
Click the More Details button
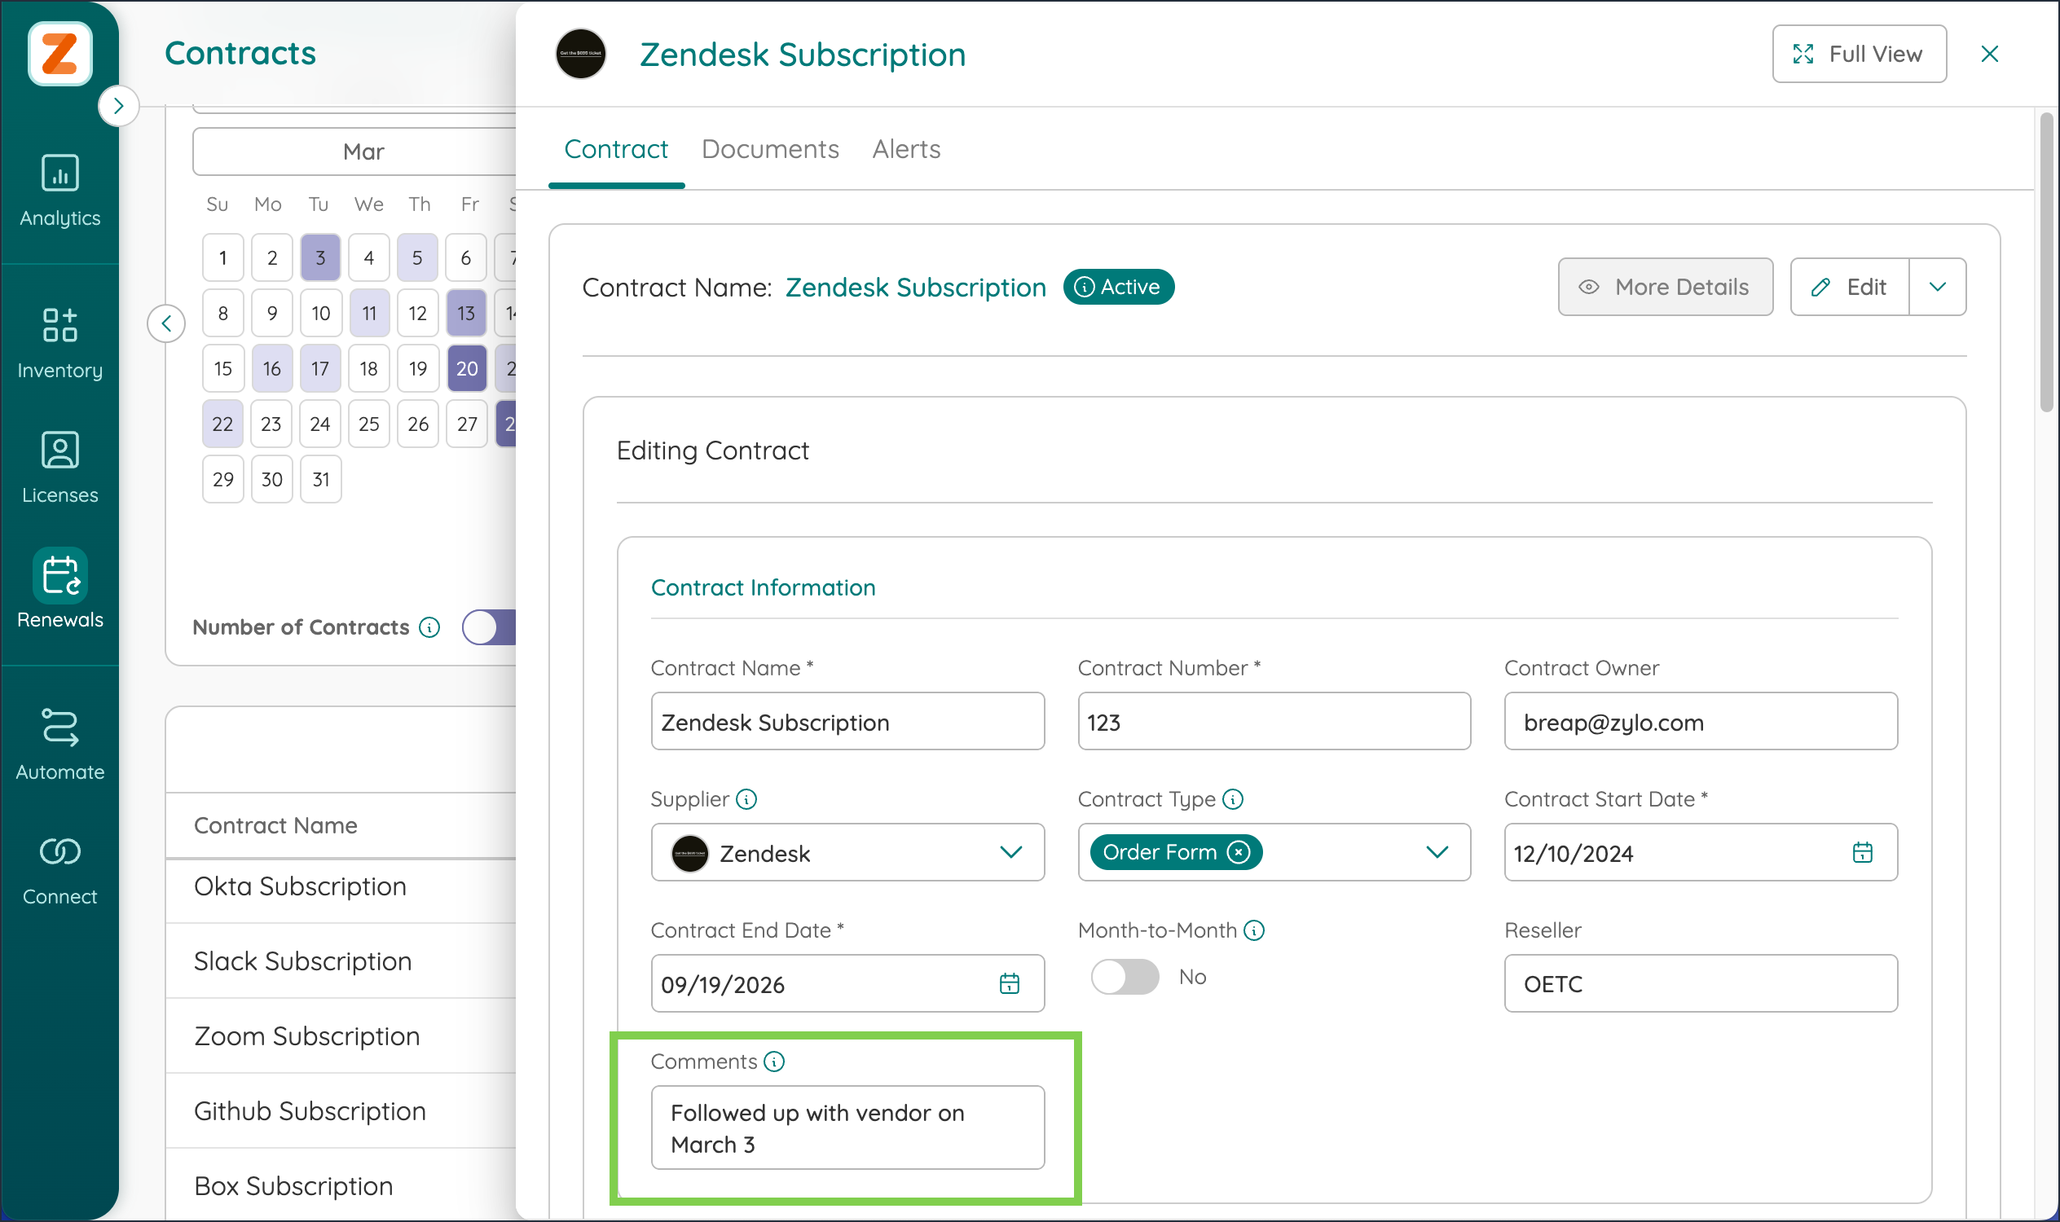pyautogui.click(x=1665, y=287)
